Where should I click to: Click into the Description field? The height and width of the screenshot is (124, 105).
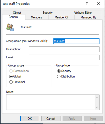64,49
